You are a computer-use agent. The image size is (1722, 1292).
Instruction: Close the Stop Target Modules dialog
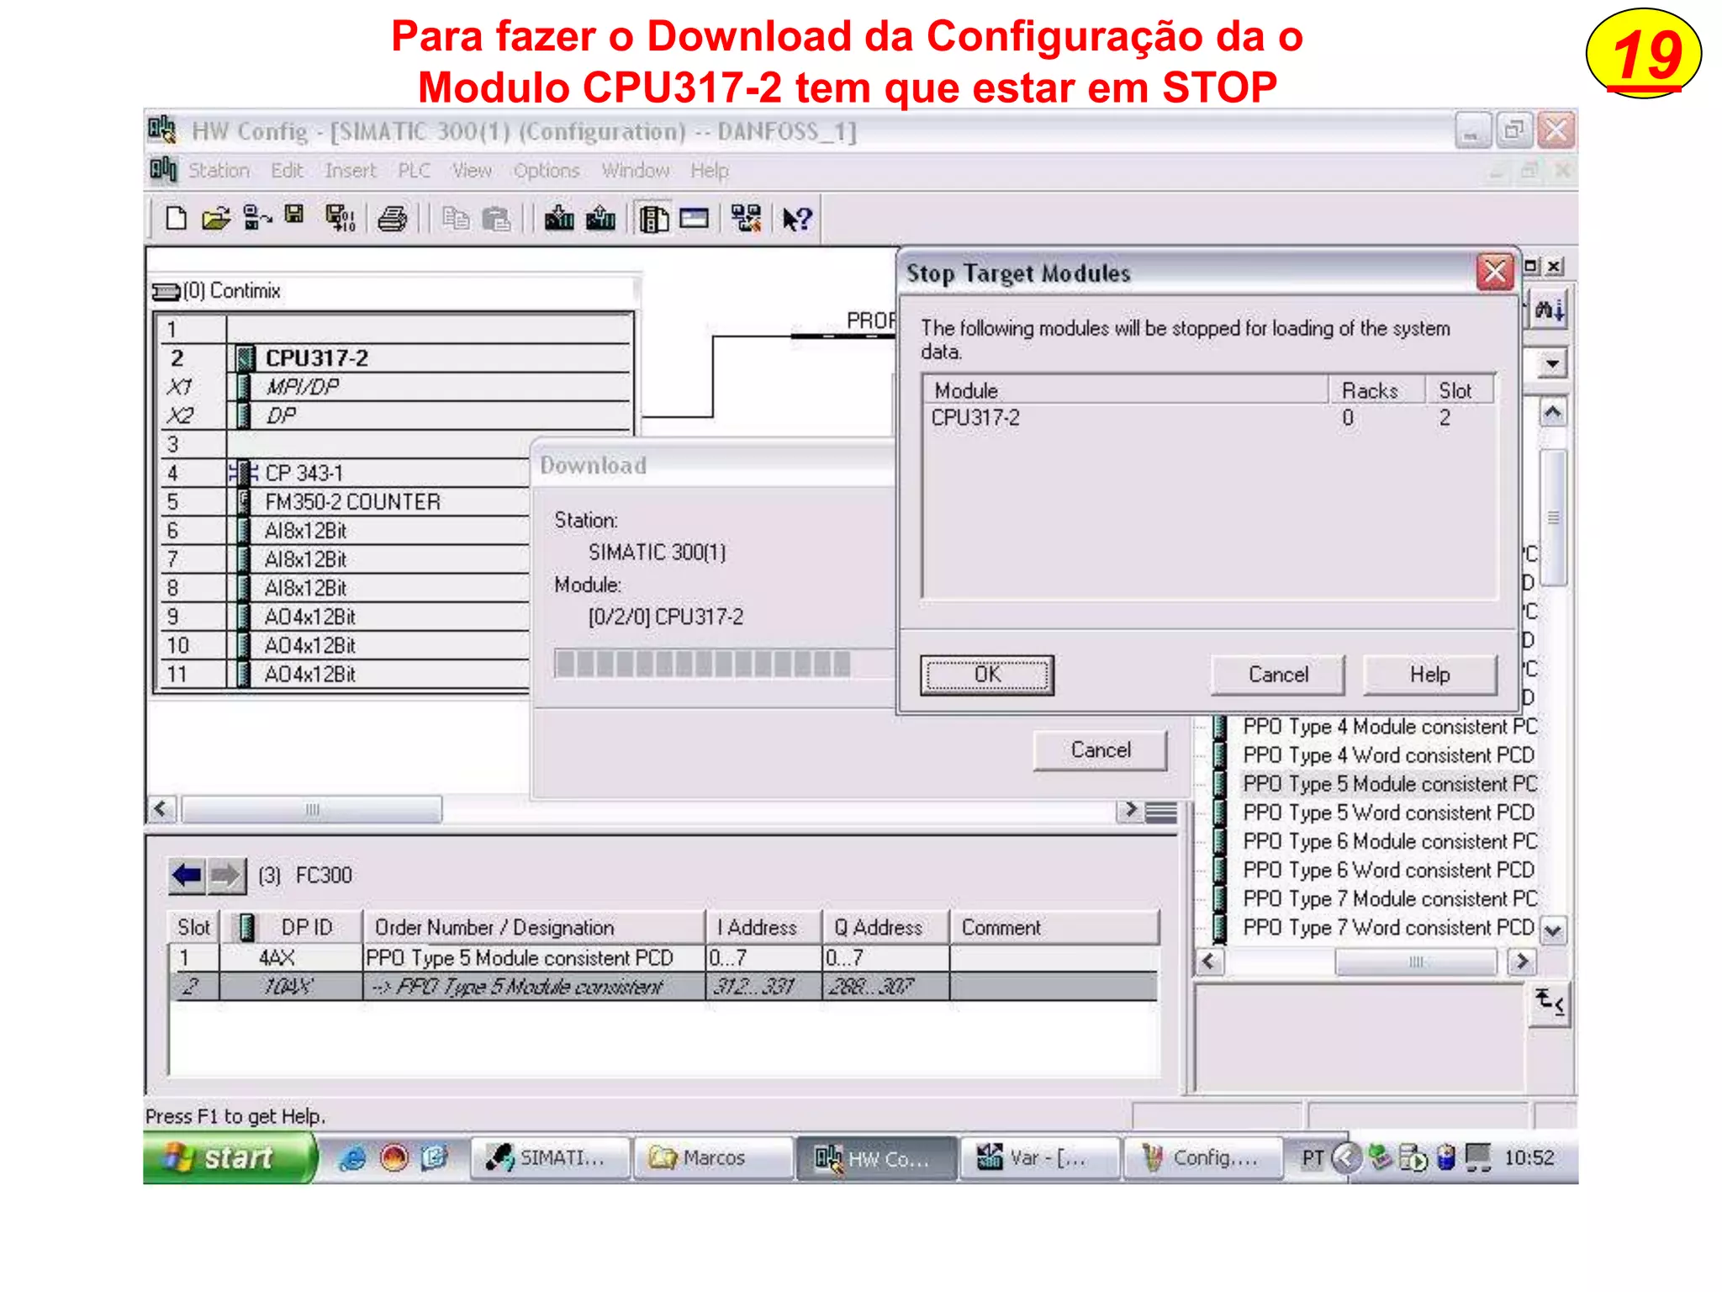[x=1494, y=273]
